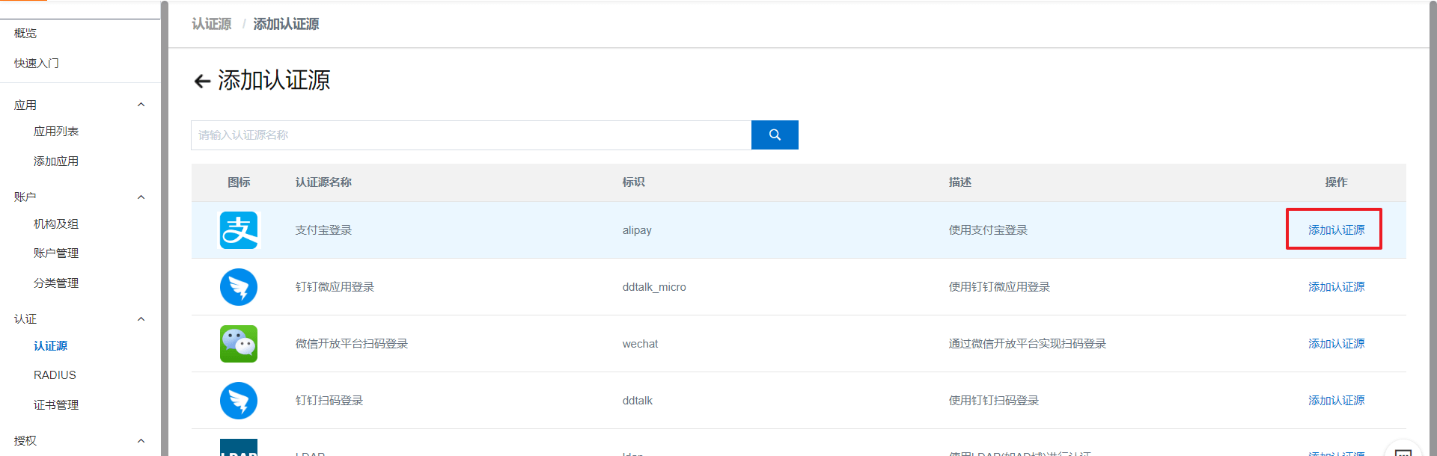This screenshot has width=1437, height=456.
Task: Click 添加认证源 for 支付宝登录
Action: pos(1336,230)
